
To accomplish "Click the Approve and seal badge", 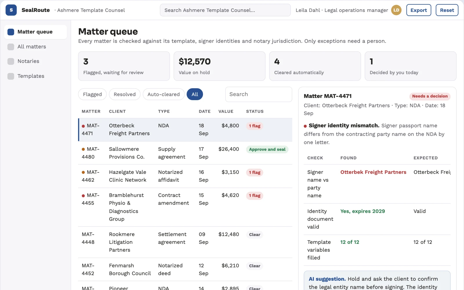I will [267, 149].
